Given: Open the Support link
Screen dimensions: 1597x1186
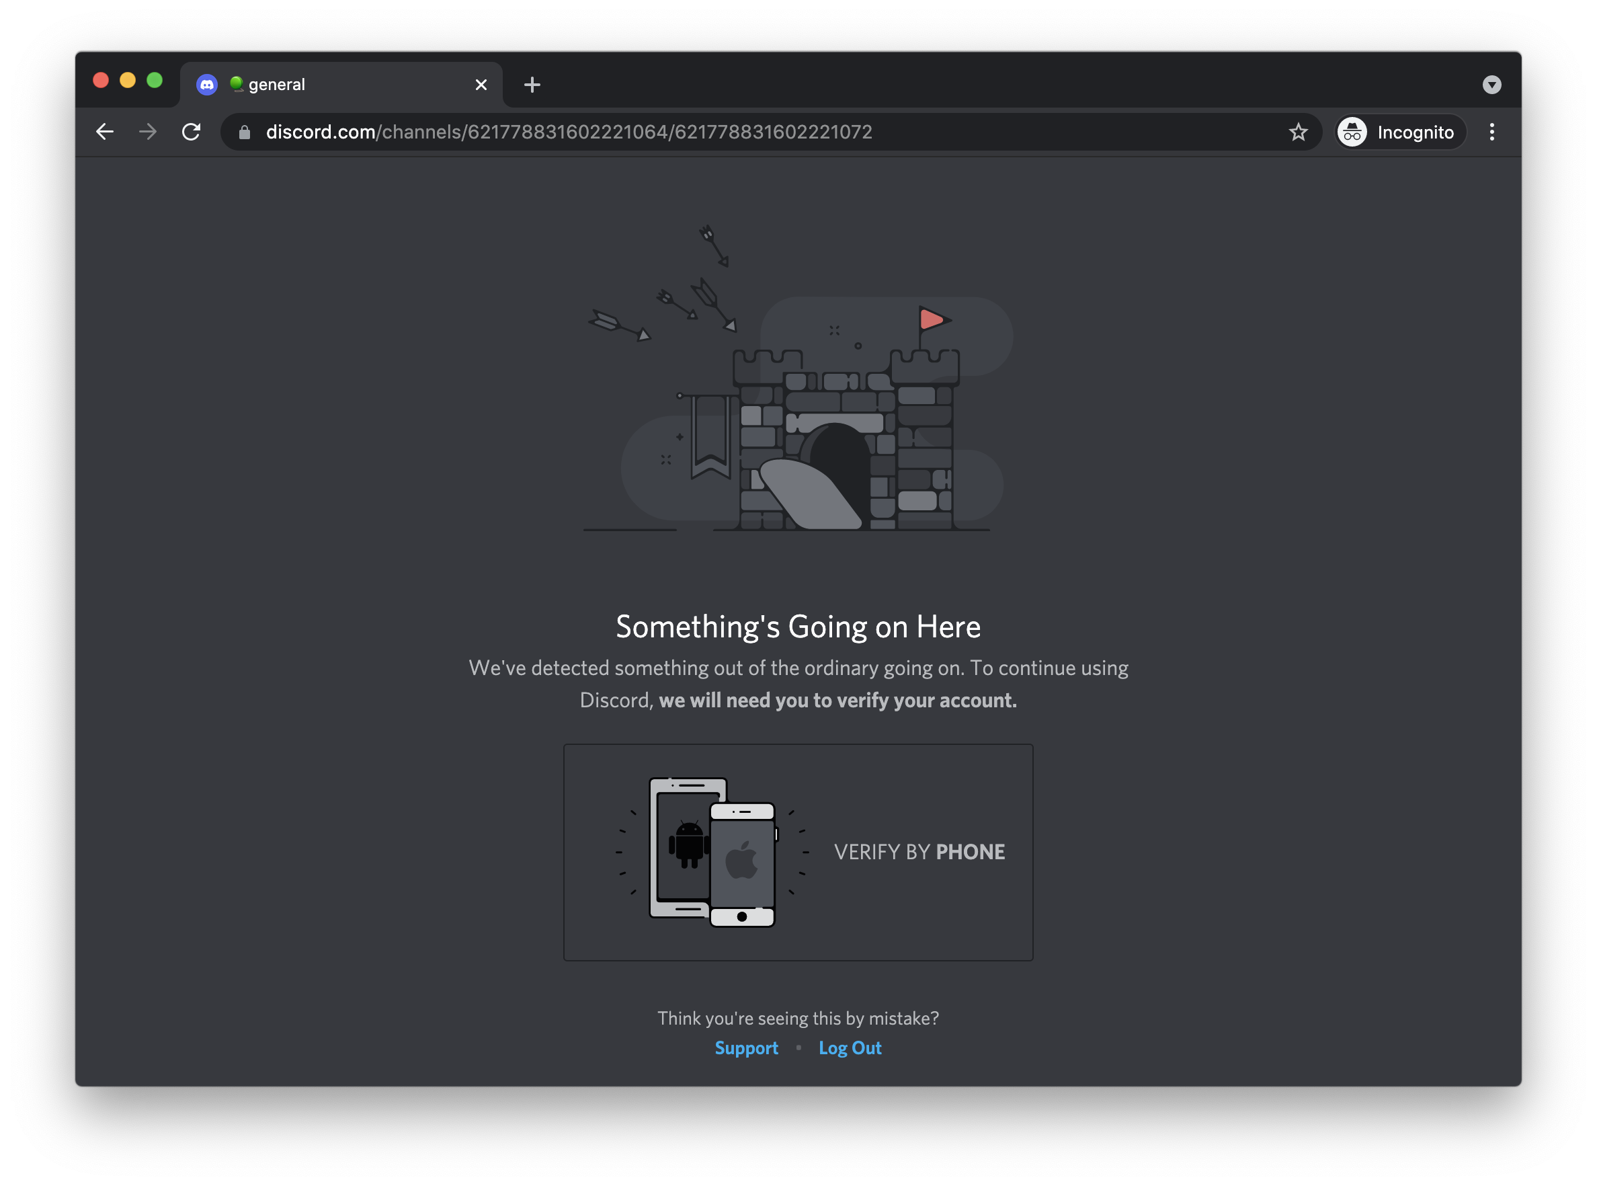Looking at the screenshot, I should [746, 1048].
